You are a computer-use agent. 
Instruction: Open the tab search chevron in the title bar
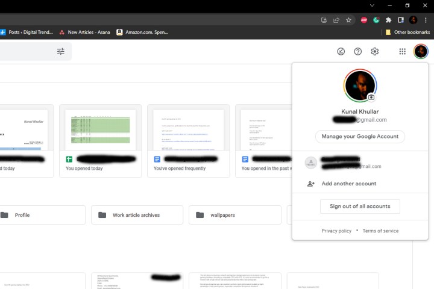[x=372, y=5]
